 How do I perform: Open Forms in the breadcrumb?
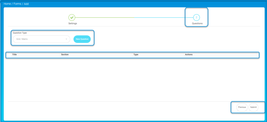[x=17, y=4]
